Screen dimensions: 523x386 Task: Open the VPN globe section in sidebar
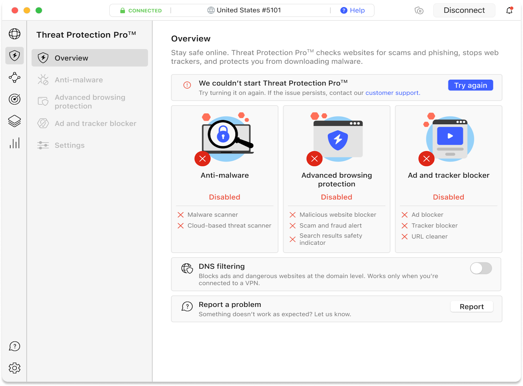(x=14, y=34)
